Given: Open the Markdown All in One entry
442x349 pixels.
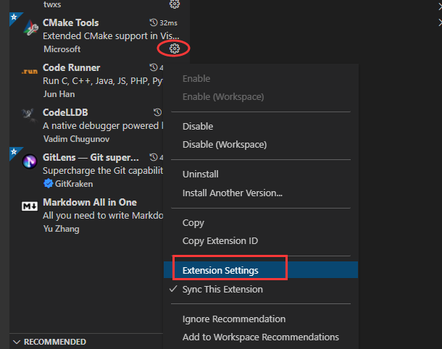Looking at the screenshot, I should click(x=90, y=202).
